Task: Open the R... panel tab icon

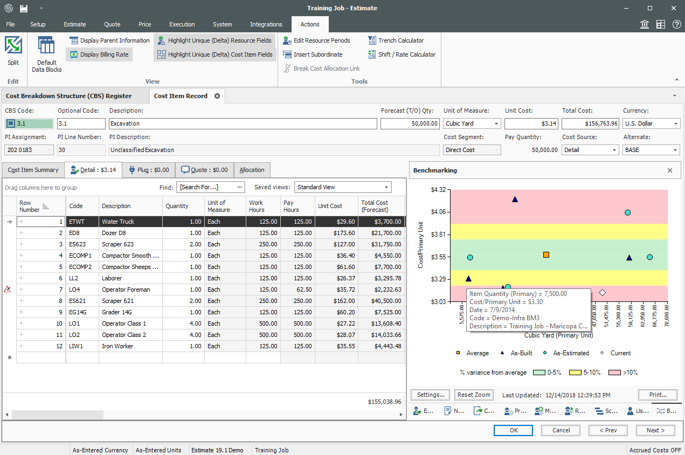Action: click(575, 411)
